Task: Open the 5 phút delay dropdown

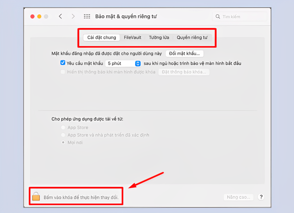Action: click(x=123, y=64)
